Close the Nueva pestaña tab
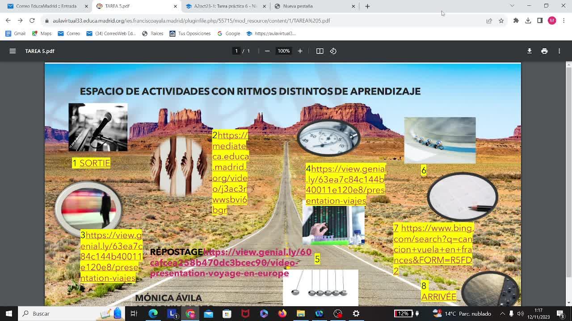This screenshot has height=321, width=572. (x=353, y=6)
